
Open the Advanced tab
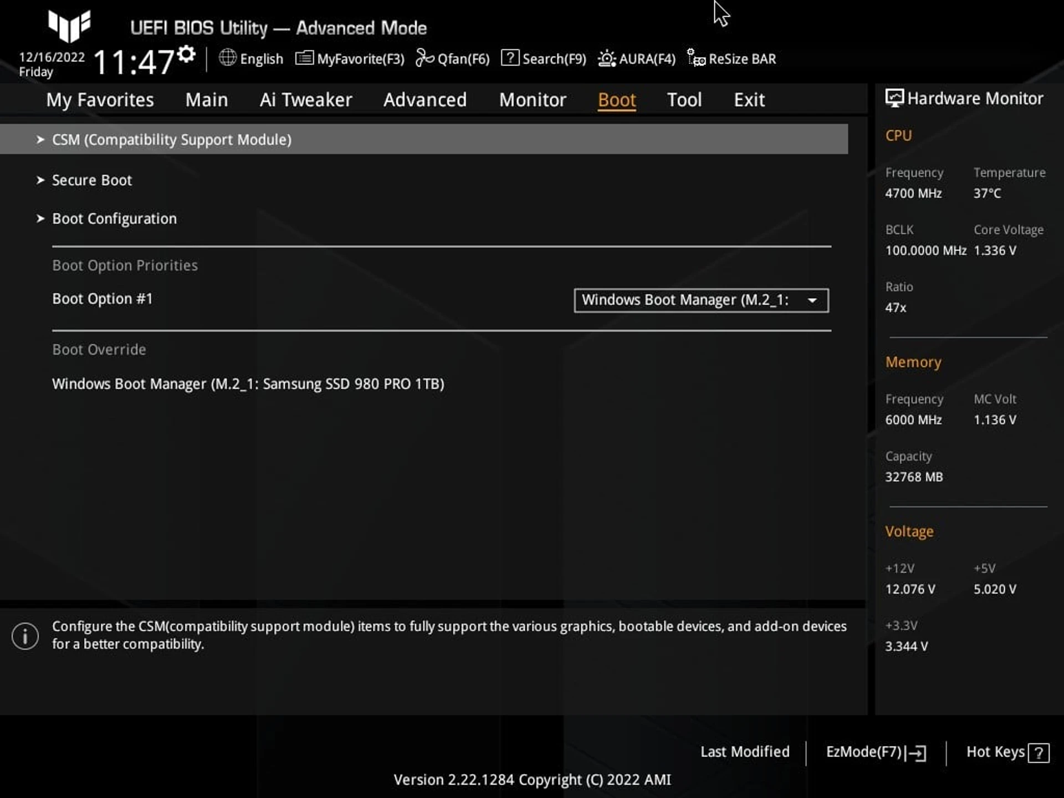[425, 100]
